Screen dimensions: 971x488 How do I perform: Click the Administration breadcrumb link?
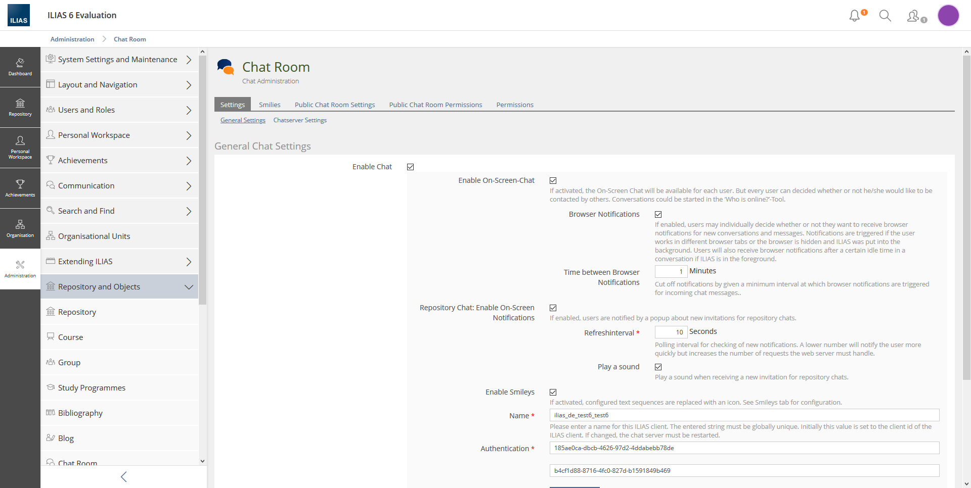click(x=72, y=39)
